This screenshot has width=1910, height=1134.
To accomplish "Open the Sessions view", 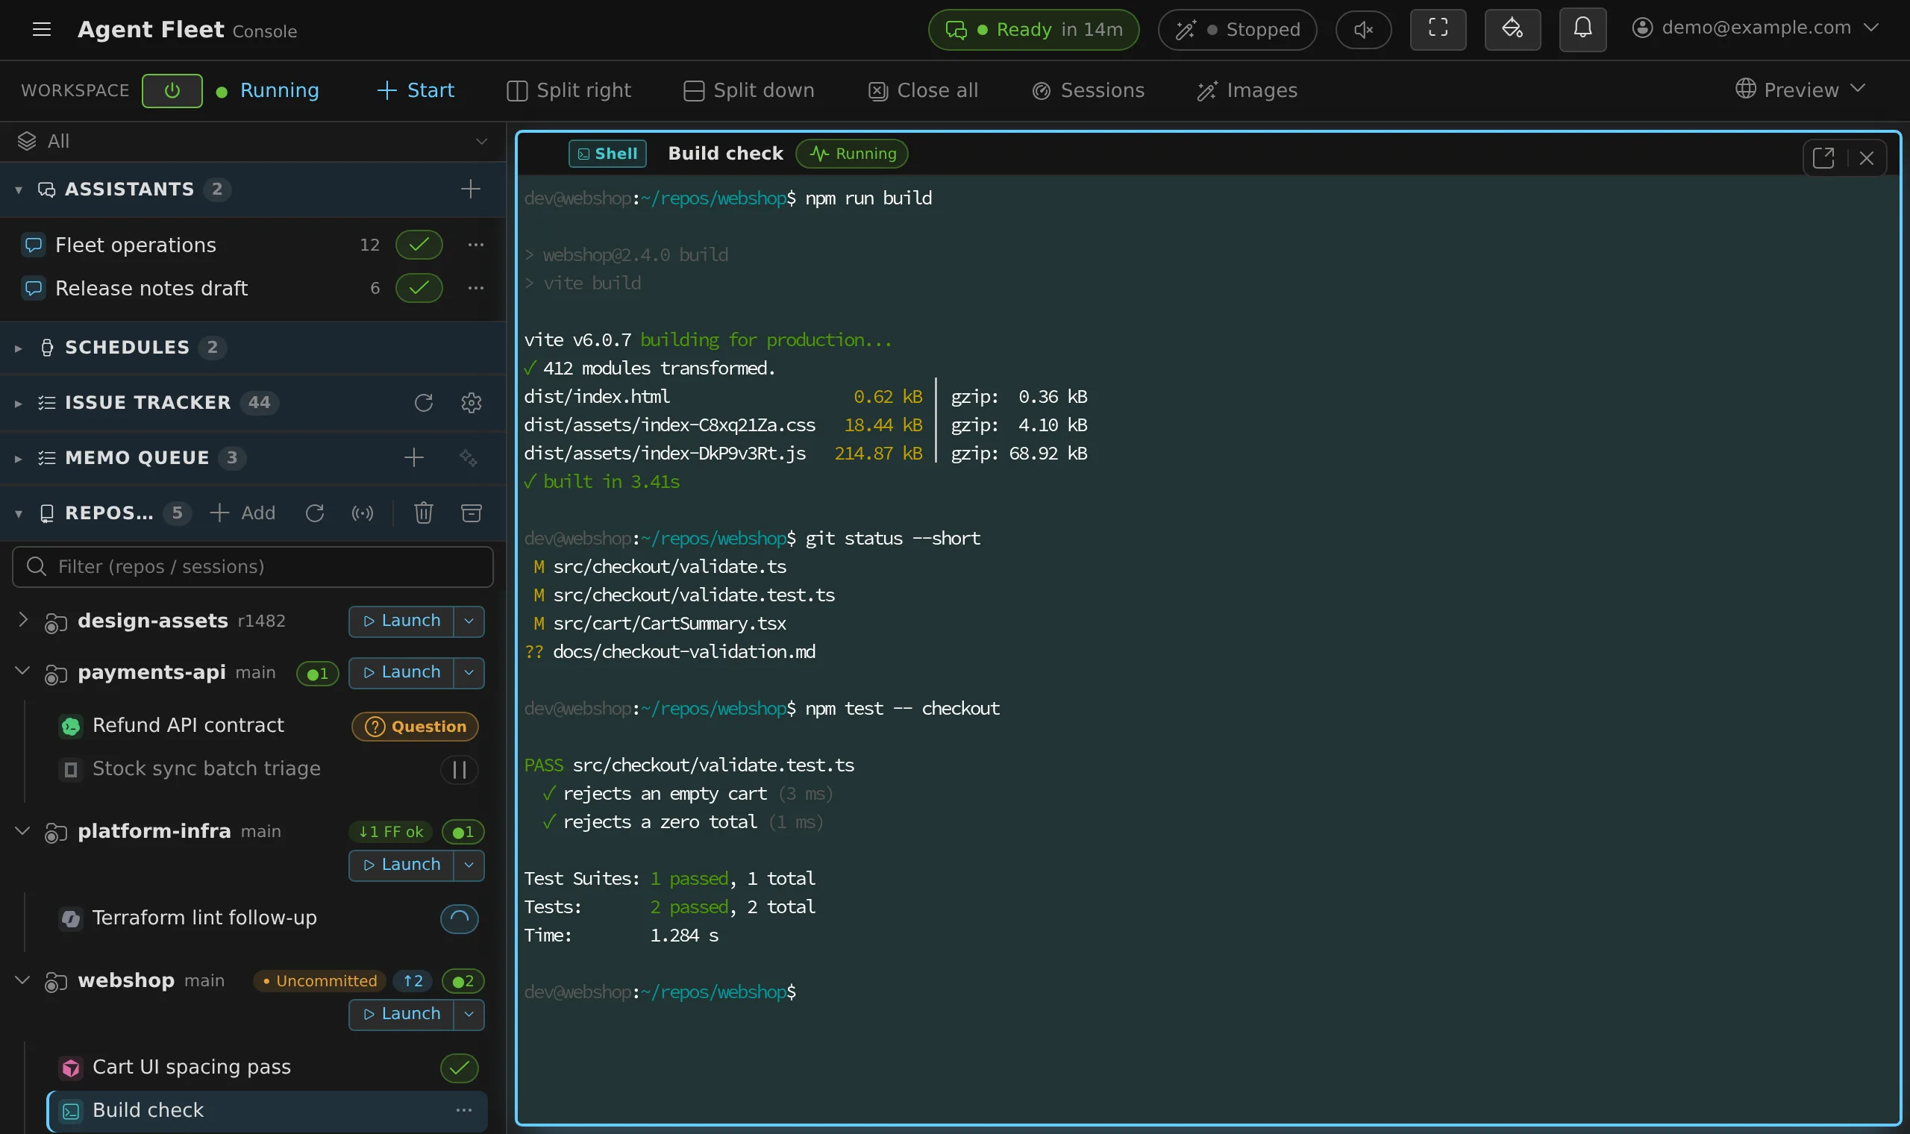I will tap(1088, 91).
